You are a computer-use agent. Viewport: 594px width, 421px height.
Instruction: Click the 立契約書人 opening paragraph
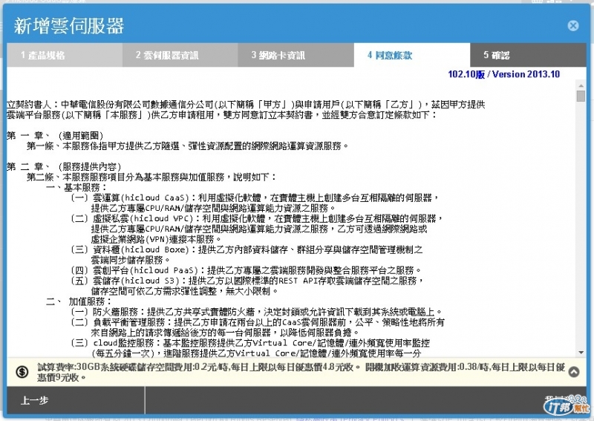tap(246, 109)
